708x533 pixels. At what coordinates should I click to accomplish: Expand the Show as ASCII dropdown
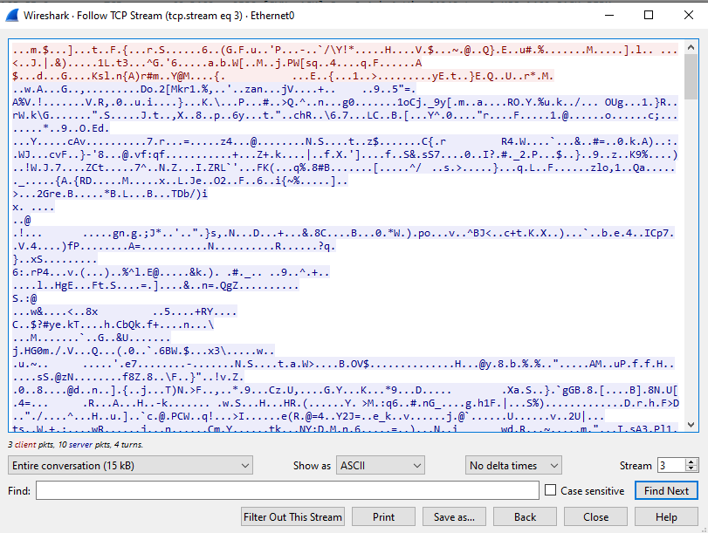[x=381, y=466]
